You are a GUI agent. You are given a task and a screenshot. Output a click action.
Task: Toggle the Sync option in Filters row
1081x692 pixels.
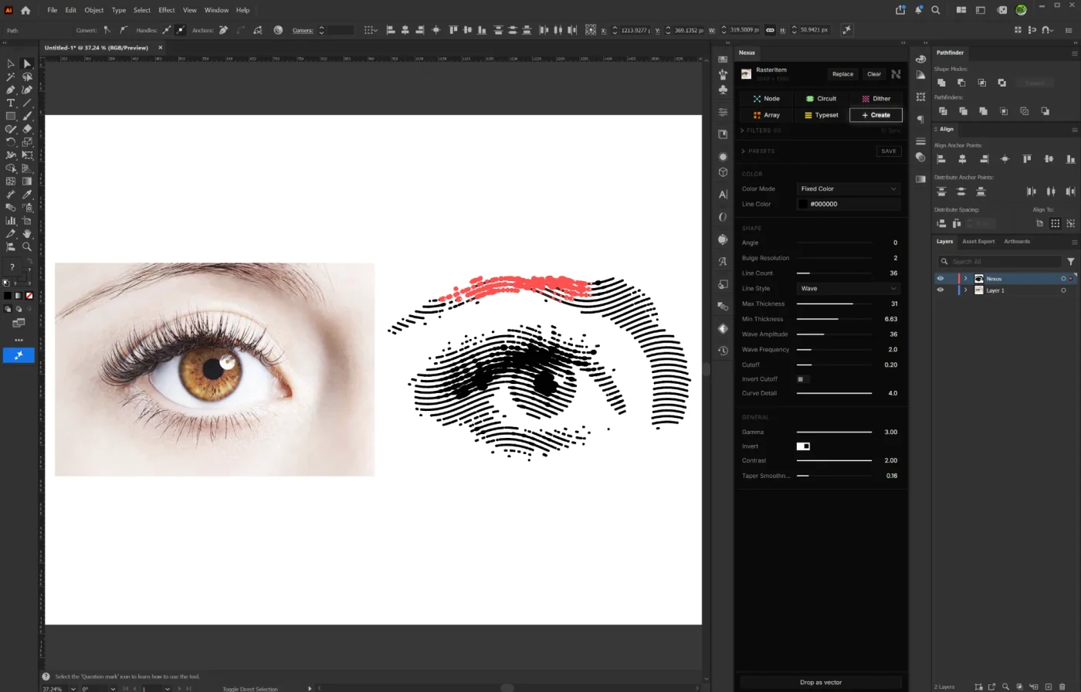pos(890,131)
